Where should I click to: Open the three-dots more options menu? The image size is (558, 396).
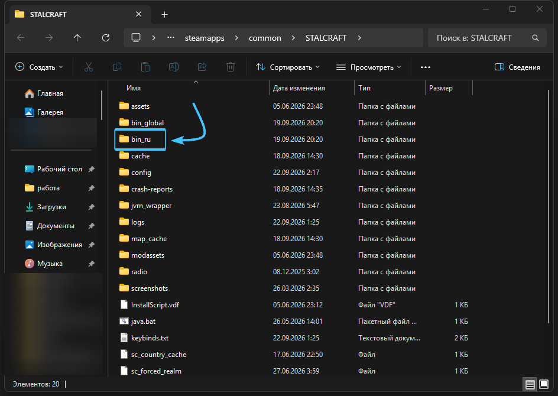(x=426, y=67)
